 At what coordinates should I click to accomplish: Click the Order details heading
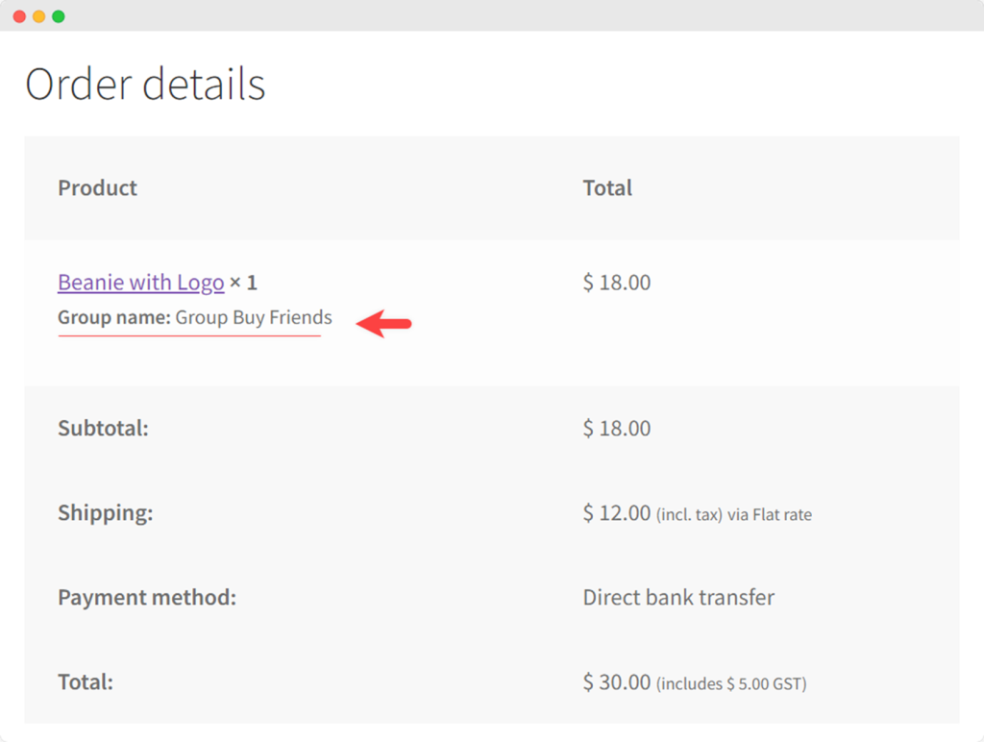coord(145,85)
